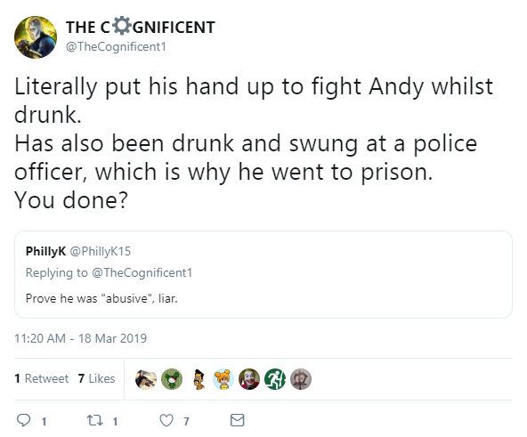This screenshot has width=527, height=437.
Task: Open PhillyK's name in quoted tweet
Action: 45,251
